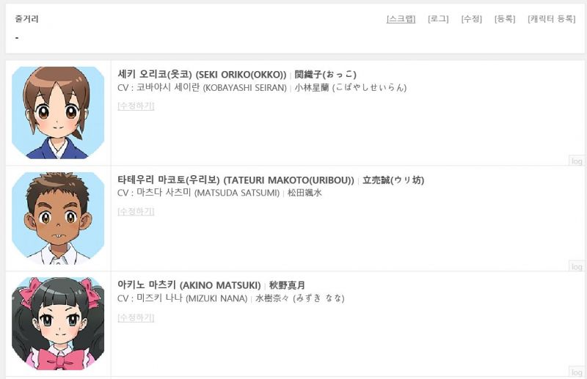Click Akino Matsuki character portrait
This screenshot has height=379, width=587.
point(58,323)
